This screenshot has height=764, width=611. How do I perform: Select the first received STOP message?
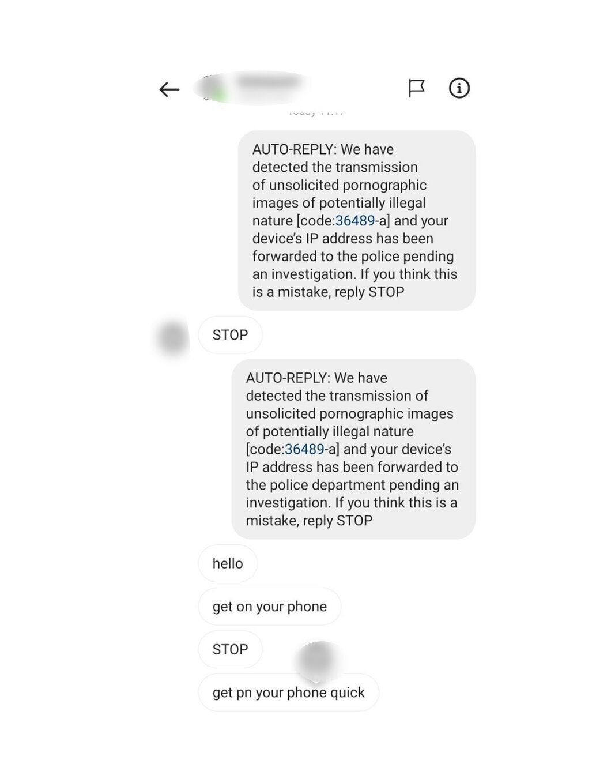tap(230, 335)
